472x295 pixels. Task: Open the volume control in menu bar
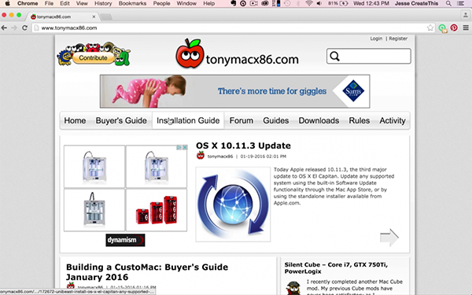coord(319,4)
